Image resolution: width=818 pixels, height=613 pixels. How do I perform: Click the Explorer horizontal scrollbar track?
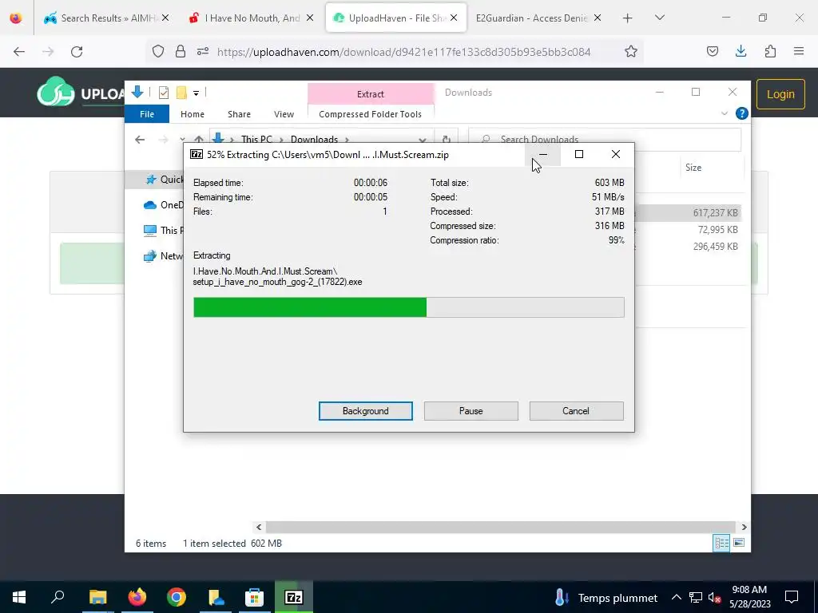501,527
